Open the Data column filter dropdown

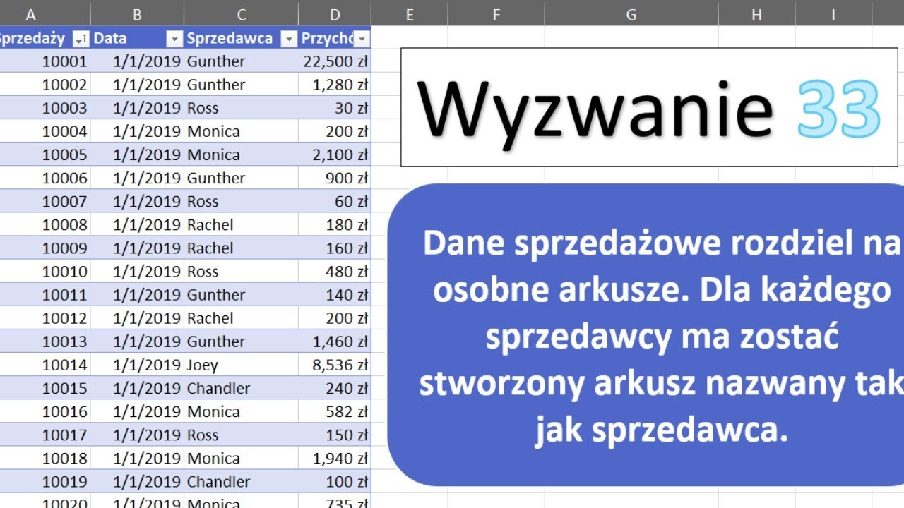point(174,39)
